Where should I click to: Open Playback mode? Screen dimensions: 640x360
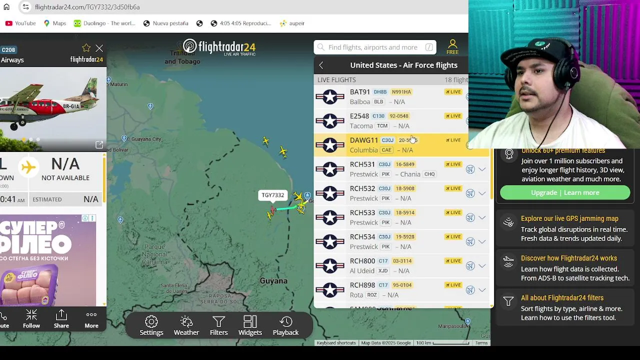[285, 325]
